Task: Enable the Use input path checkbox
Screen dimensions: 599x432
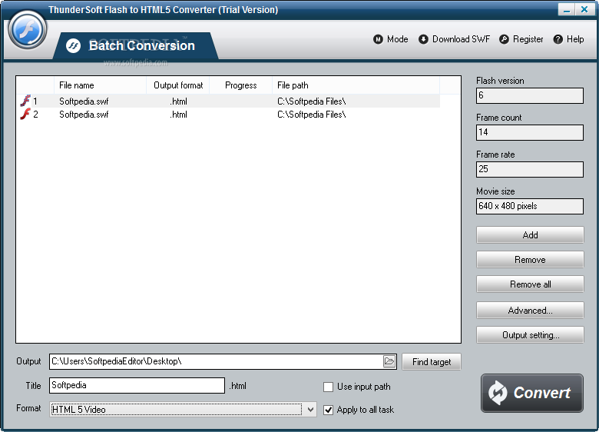Action: pyautogui.click(x=328, y=387)
